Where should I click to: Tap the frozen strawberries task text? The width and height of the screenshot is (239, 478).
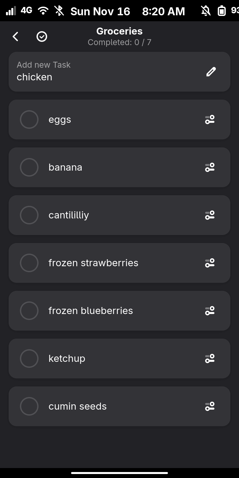pos(93,263)
